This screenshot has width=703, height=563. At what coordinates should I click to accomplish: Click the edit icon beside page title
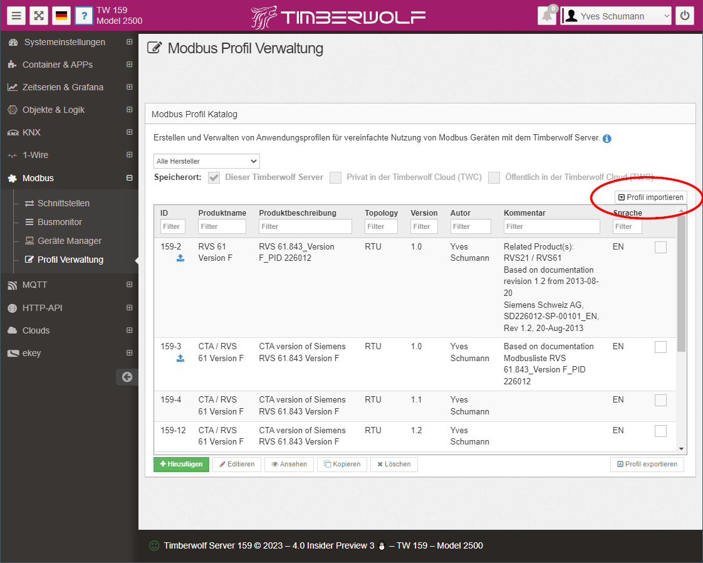point(154,48)
